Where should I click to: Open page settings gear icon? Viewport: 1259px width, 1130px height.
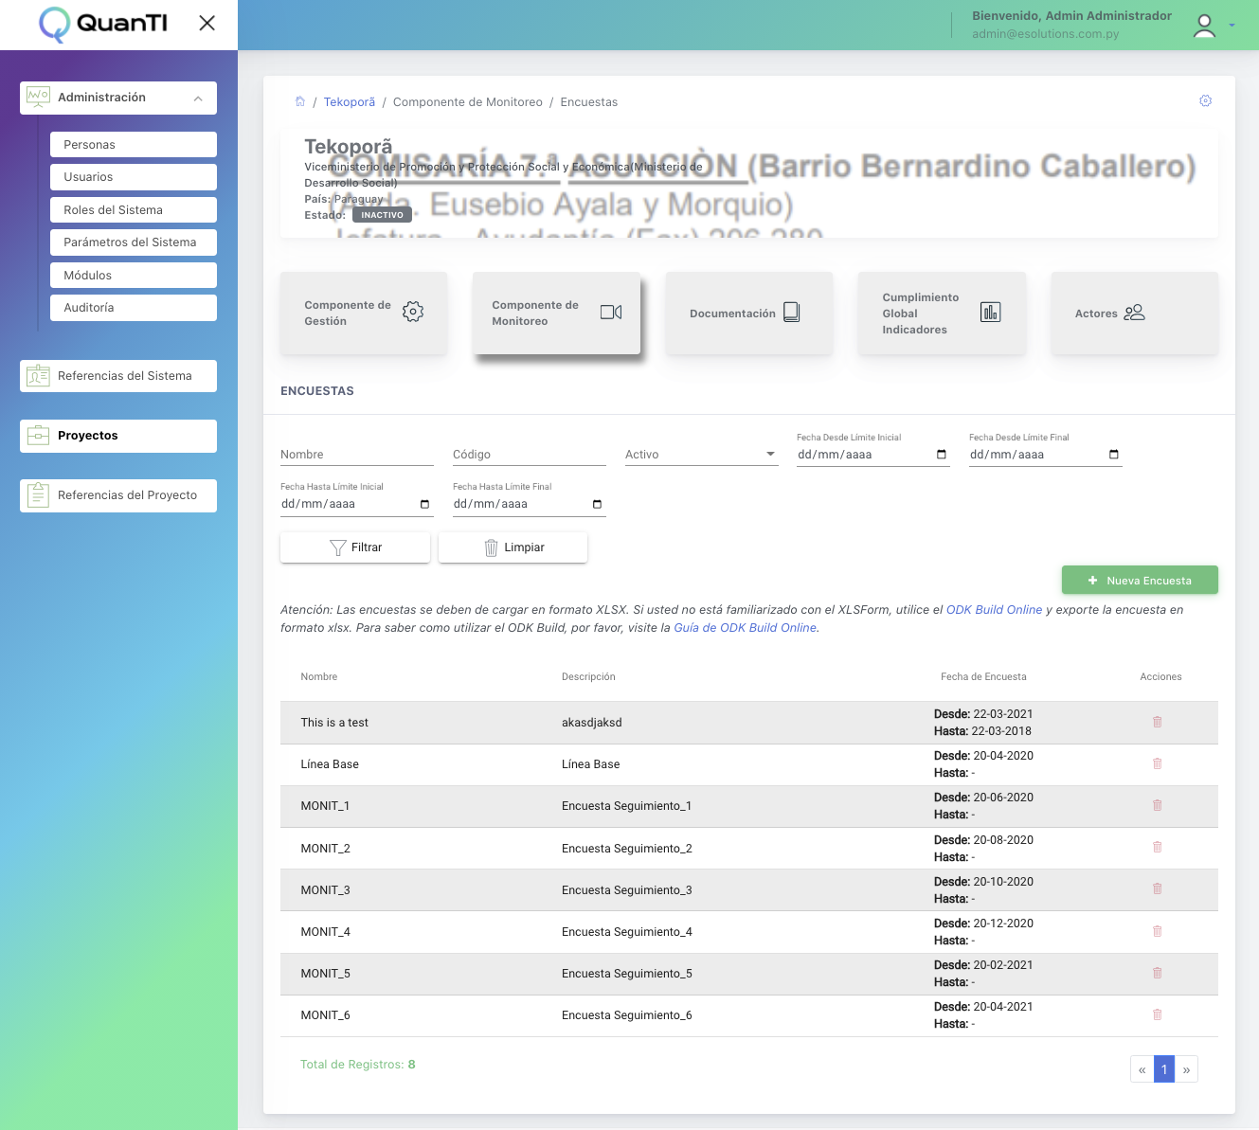(x=1205, y=100)
